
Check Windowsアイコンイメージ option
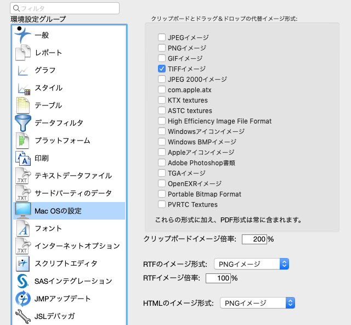click(x=162, y=131)
